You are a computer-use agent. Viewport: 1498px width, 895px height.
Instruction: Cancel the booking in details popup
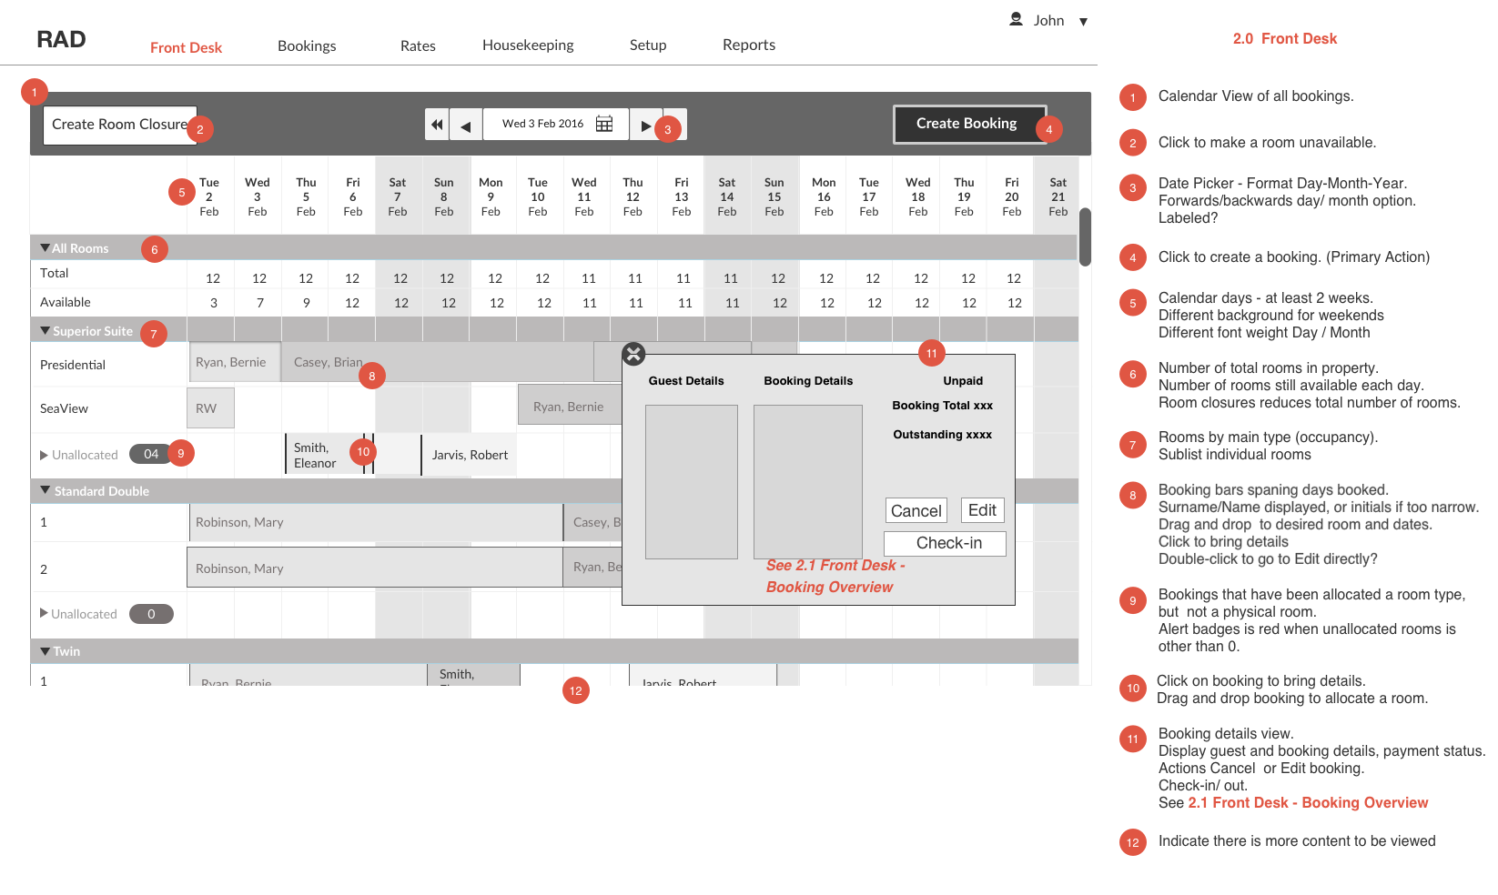916,510
